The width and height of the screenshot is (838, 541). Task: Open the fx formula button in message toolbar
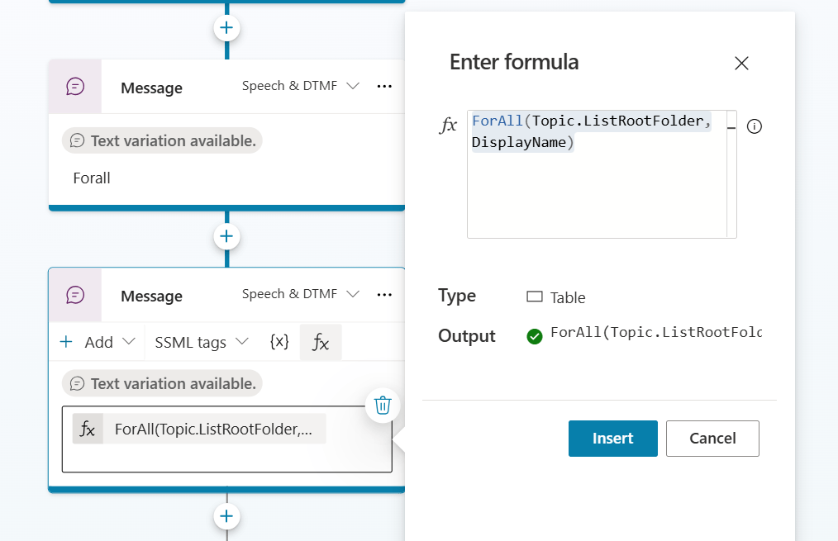[321, 342]
